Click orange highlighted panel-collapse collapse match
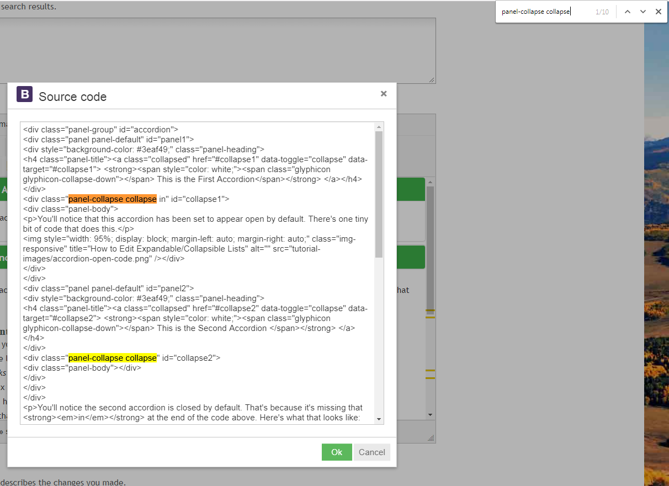Image resolution: width=669 pixels, height=486 pixels. pyautogui.click(x=112, y=199)
